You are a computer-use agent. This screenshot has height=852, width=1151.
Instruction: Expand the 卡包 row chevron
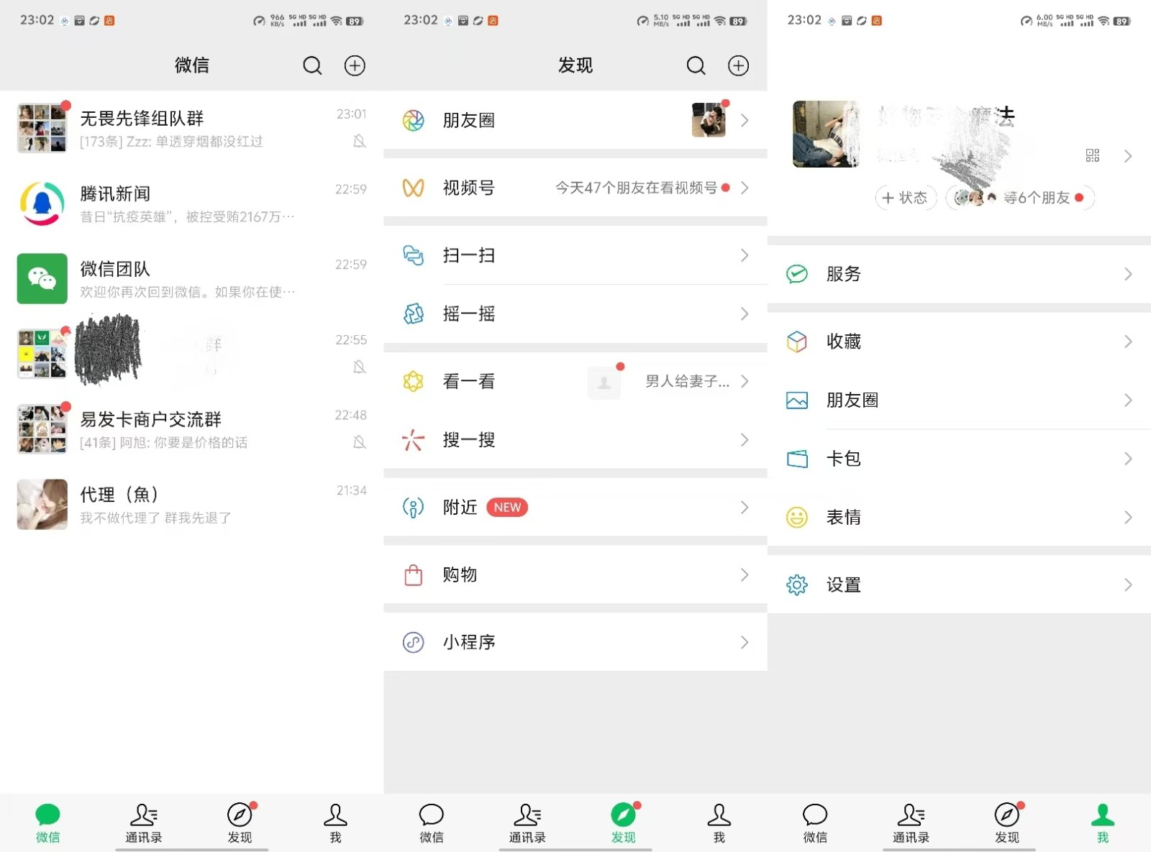pyautogui.click(x=1128, y=459)
